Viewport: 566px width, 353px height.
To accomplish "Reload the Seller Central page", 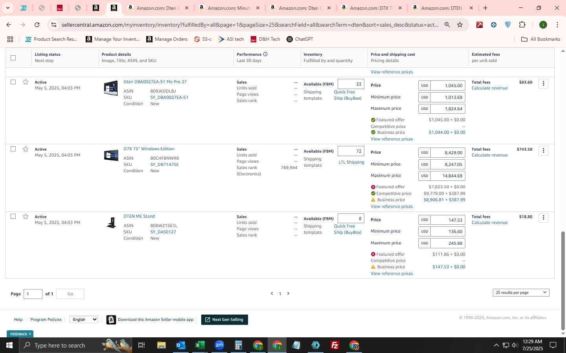I will point(37,25).
